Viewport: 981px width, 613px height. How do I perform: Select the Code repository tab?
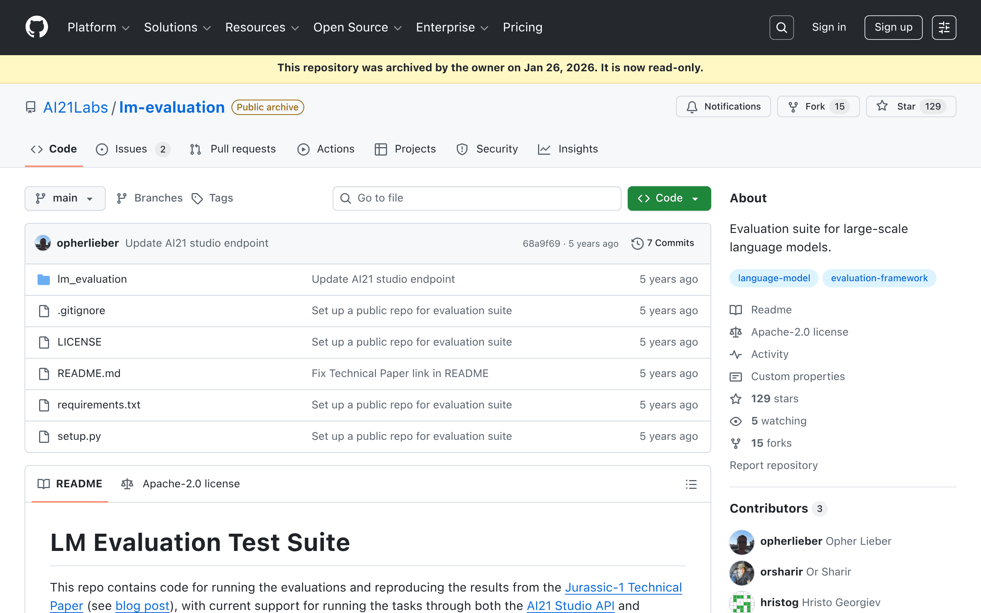tap(54, 149)
